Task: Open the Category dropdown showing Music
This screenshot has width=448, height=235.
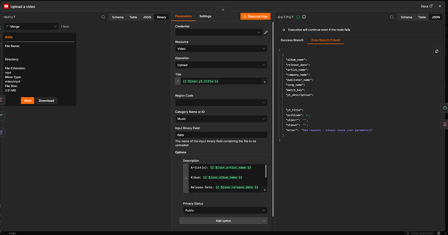Action: [x=221, y=119]
